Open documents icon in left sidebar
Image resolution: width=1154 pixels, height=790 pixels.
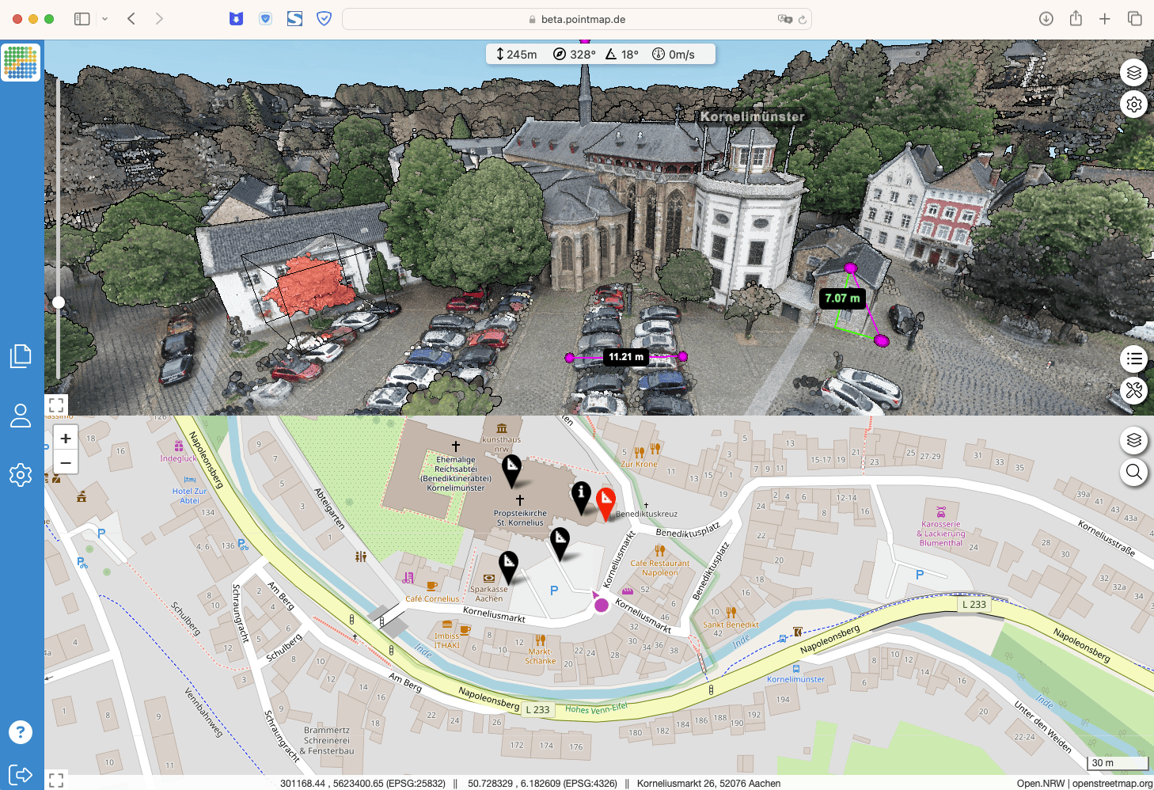[21, 356]
